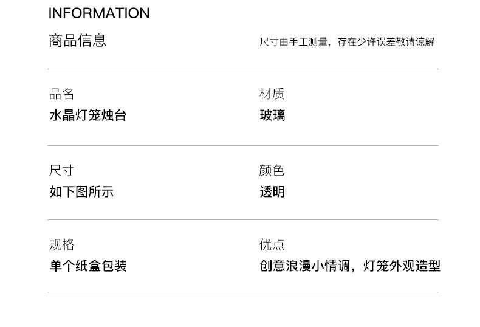This screenshot has width=480, height=327.
Task: Select the 尺寸 field label
Action: point(62,170)
